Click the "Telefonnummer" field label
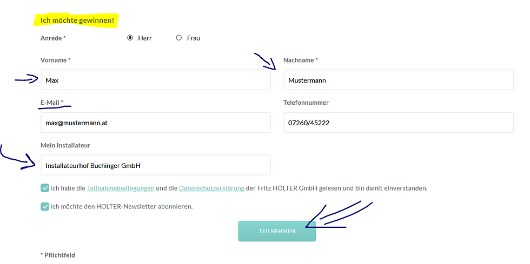 [x=306, y=102]
